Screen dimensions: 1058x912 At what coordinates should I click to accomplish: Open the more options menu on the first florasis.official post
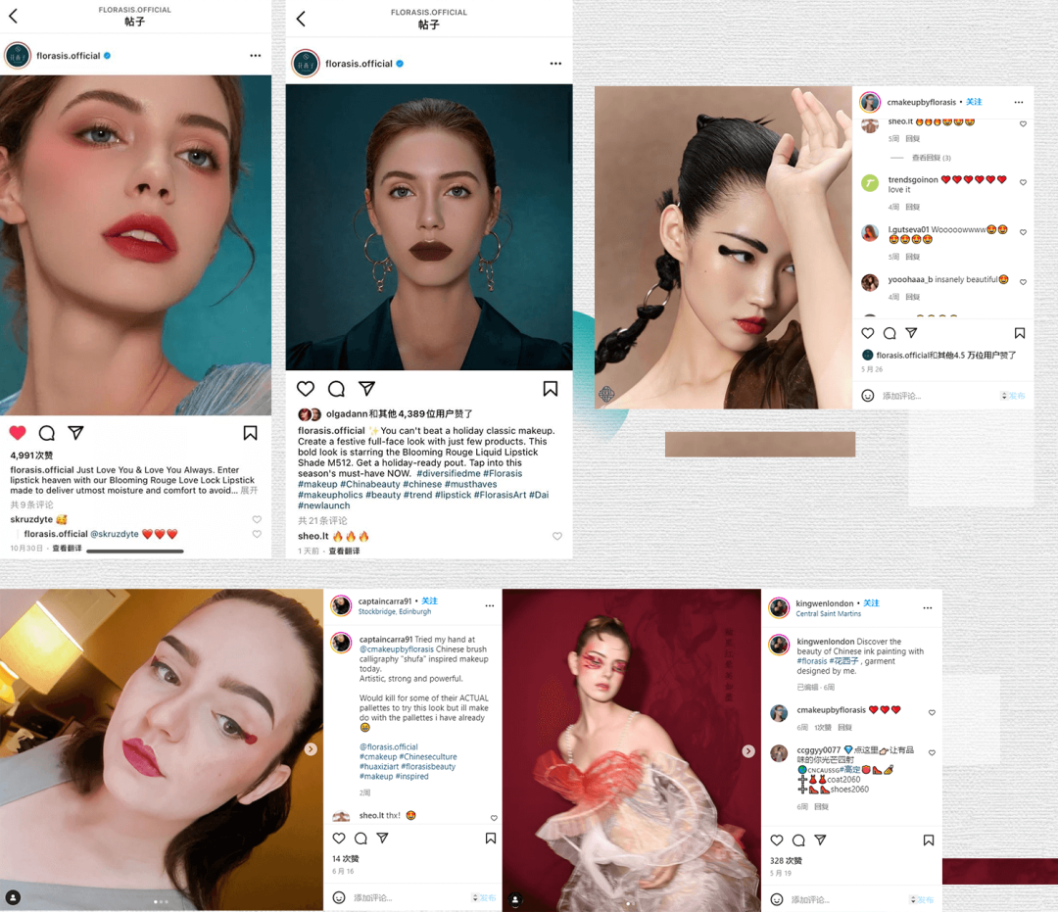click(x=255, y=55)
